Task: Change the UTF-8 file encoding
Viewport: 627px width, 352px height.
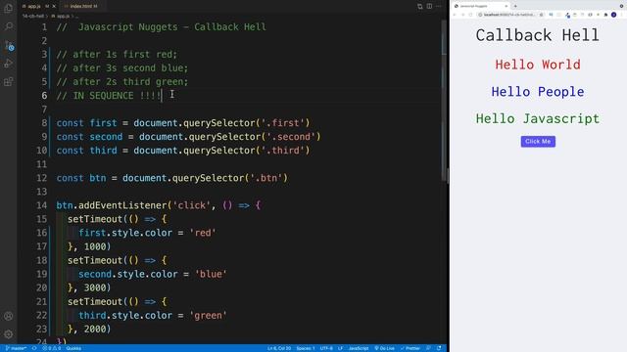Action: [x=326, y=348]
